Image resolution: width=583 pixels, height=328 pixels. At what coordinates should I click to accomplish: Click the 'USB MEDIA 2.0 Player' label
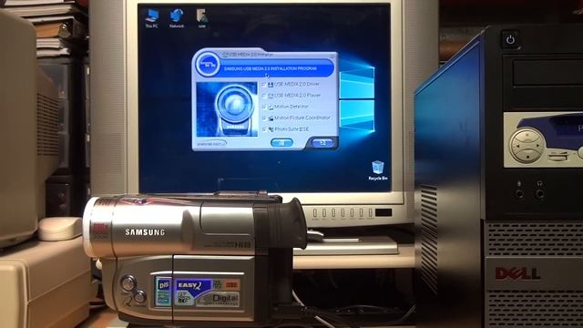click(x=298, y=96)
